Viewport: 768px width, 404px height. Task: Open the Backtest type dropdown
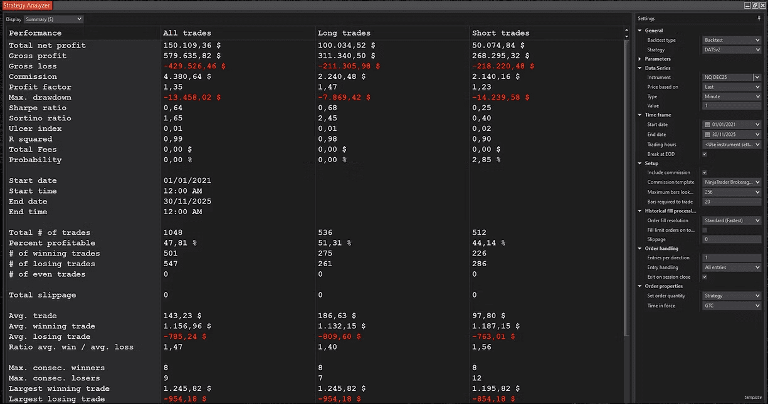(732, 40)
